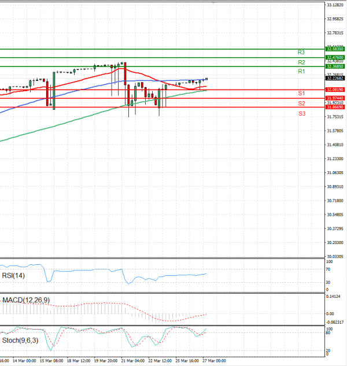
Task: Click the MACD -0.082317 scale value
Action: click(x=335, y=323)
